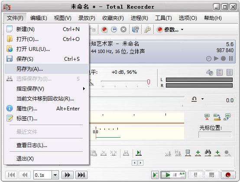Open the 收藏夹(F) menu
The width and height of the screenshot is (240, 182).
[113, 18]
